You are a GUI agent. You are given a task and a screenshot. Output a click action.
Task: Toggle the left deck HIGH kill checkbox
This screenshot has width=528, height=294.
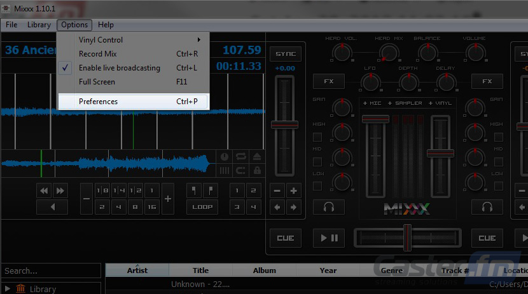(x=317, y=137)
